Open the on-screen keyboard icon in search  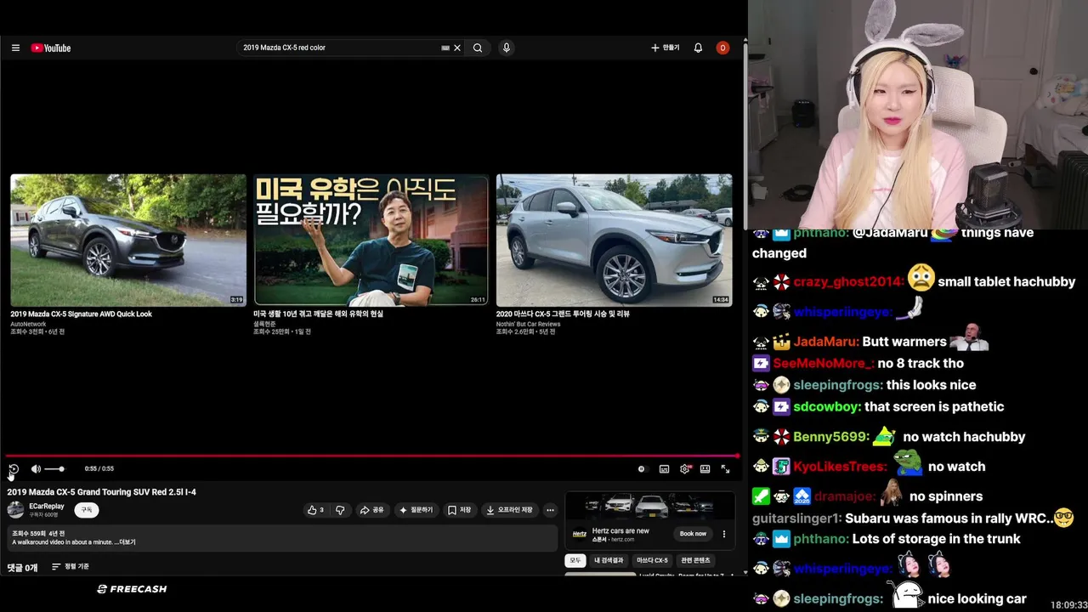coord(445,48)
